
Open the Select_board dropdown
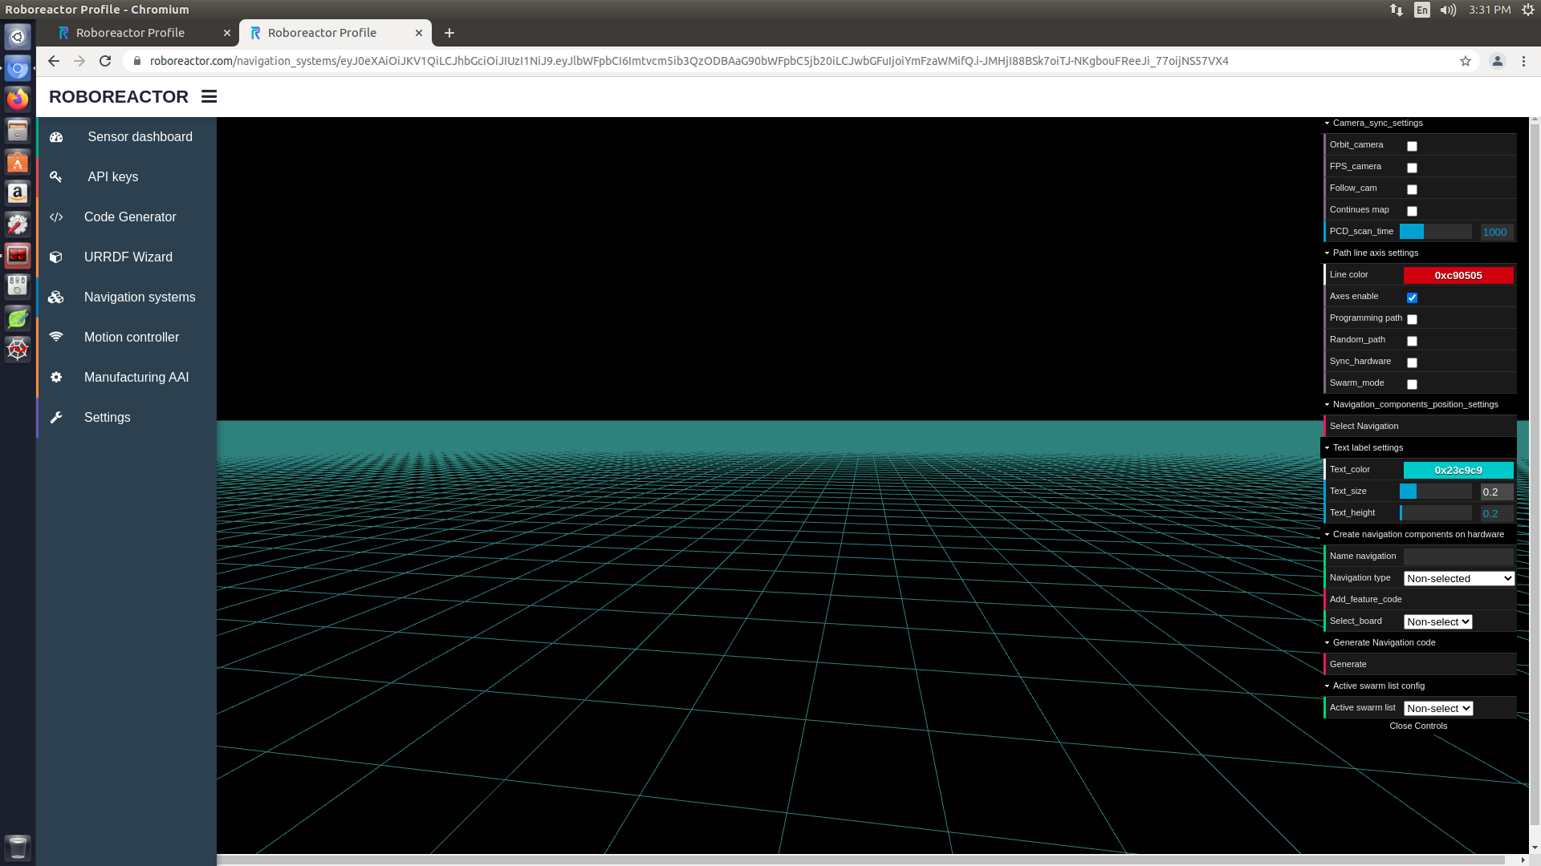1437,621
